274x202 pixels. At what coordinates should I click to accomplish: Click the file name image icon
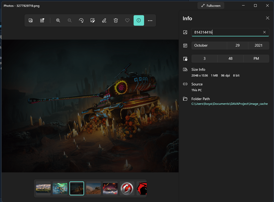185,32
